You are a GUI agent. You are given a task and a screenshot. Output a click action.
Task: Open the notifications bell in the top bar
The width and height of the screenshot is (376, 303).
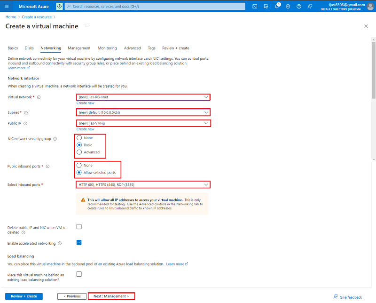click(277, 7)
